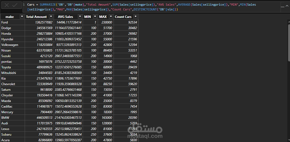Select the Mercury cell
The image size is (290, 142).
(x=13, y=112)
